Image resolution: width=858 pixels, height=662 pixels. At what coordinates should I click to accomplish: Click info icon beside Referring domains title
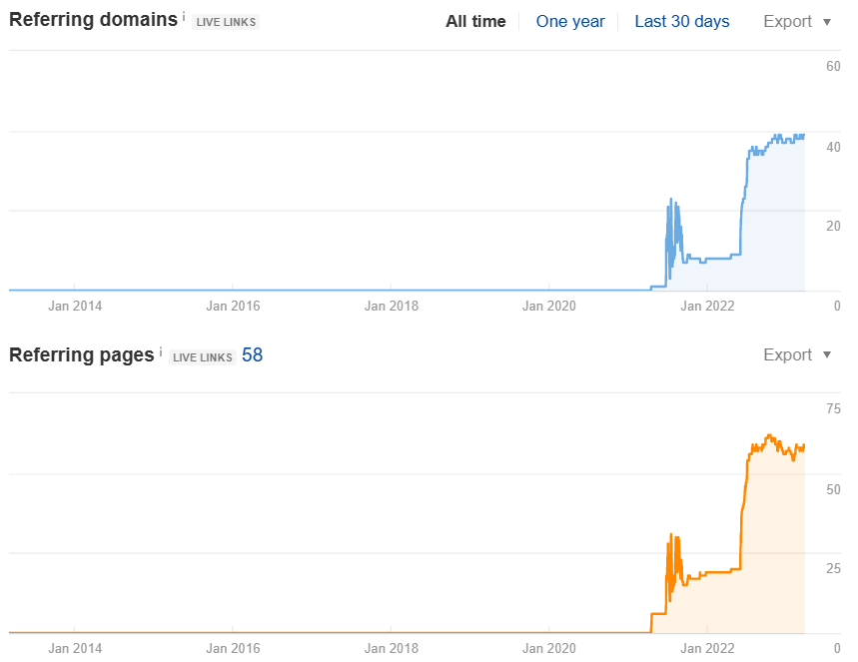[x=184, y=17]
